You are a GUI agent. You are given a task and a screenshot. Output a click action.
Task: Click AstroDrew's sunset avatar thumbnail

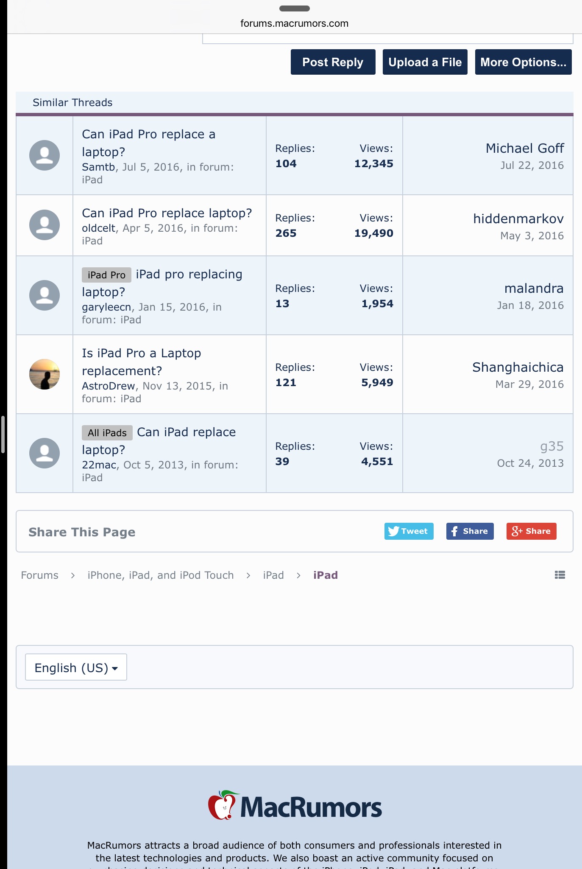pos(45,374)
